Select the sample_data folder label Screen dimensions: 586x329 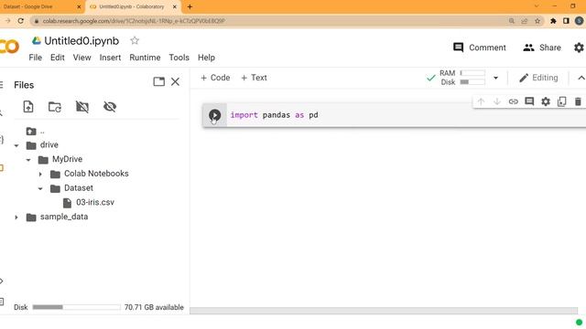(64, 217)
